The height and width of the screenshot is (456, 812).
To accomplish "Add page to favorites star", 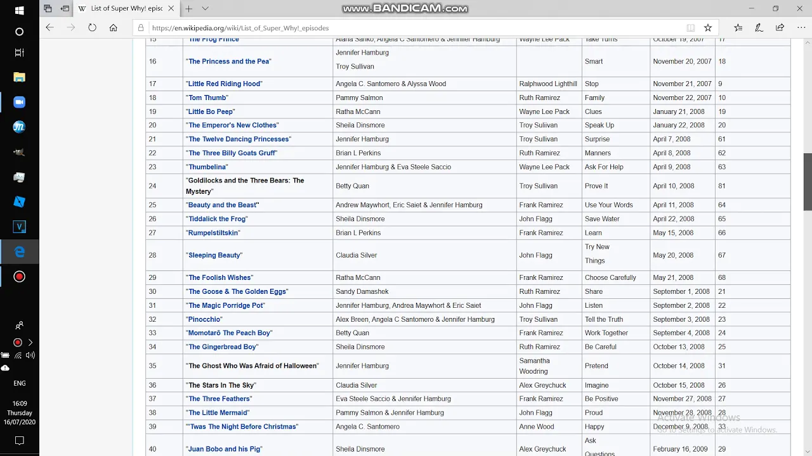I will coord(707,28).
